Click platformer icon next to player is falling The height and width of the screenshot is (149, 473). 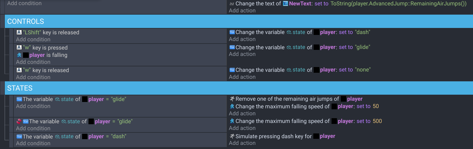[19, 55]
